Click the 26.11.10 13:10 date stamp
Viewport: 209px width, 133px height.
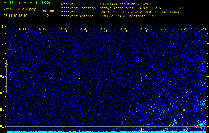tap(15, 16)
